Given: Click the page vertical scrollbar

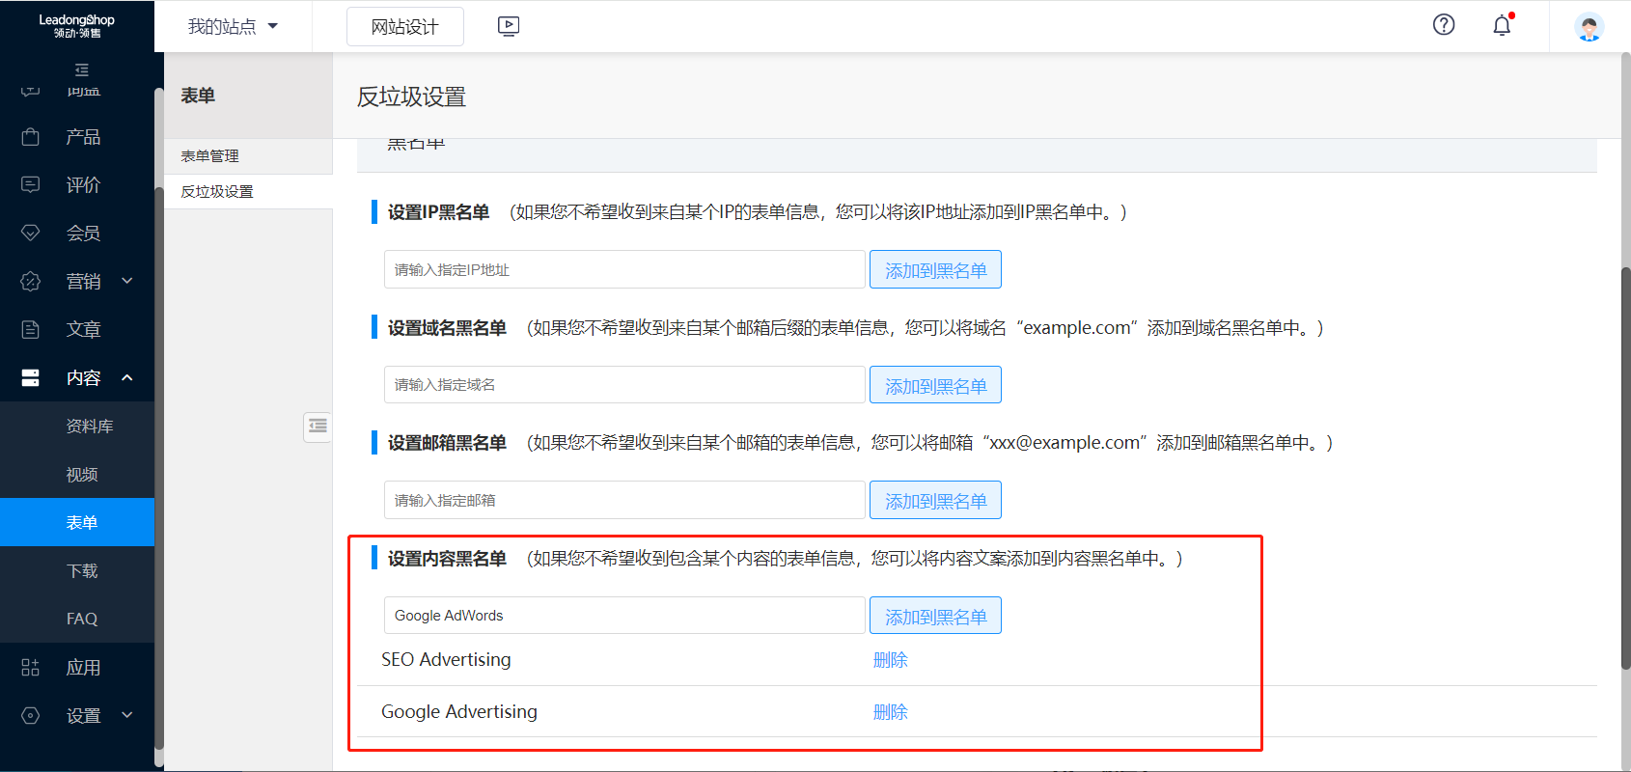Looking at the screenshot, I should 1625,468.
